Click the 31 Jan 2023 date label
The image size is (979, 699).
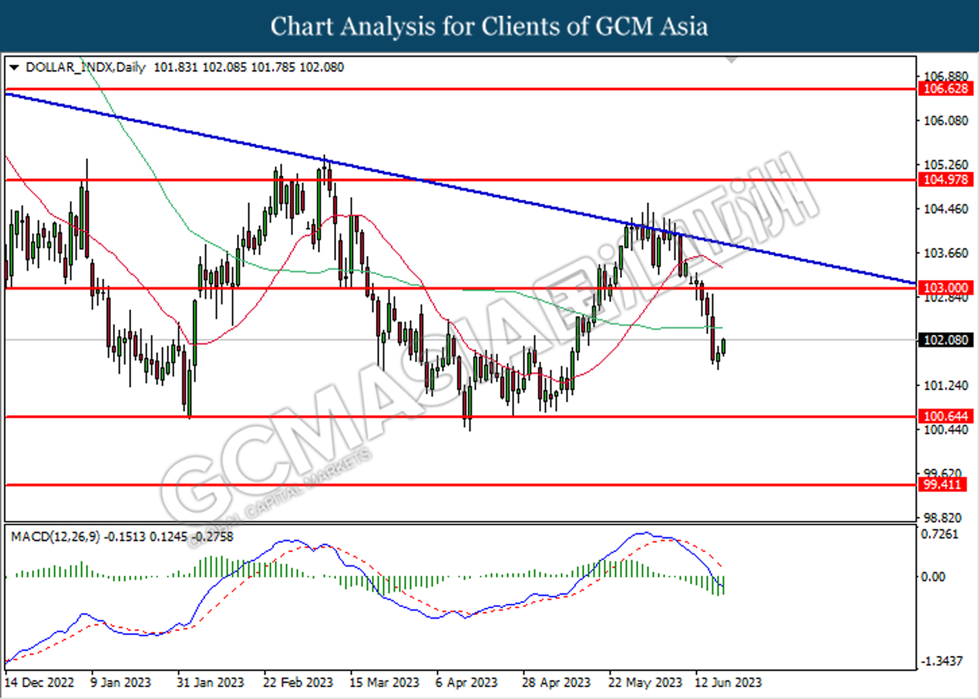tap(210, 683)
